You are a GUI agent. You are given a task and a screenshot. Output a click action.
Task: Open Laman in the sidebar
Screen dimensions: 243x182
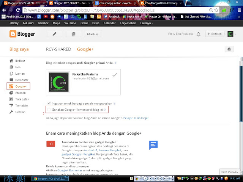tap(17, 74)
